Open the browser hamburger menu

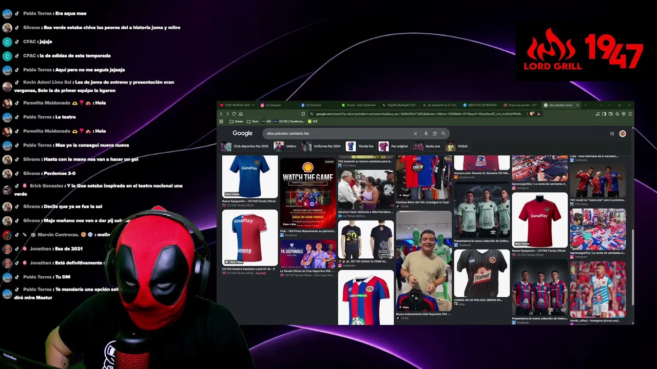tap(630, 114)
